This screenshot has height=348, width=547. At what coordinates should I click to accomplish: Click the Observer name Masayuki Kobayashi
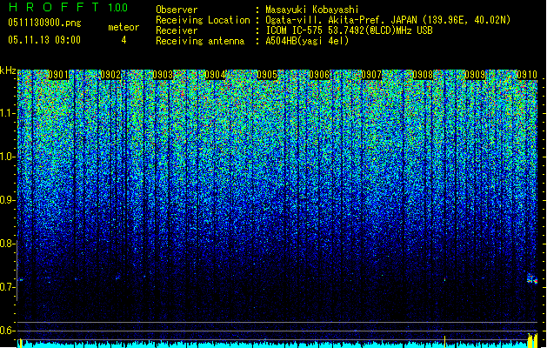(x=312, y=10)
